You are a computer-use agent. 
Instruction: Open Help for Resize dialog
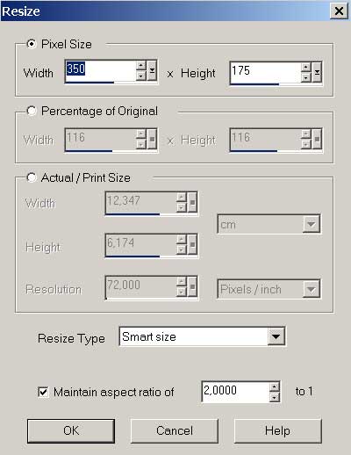pyautogui.click(x=277, y=430)
